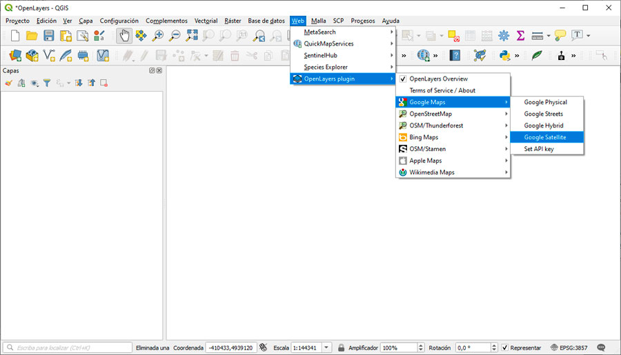Select the Pan Map hand tool
Screen dimensions: 621x355
pyautogui.click(x=124, y=36)
